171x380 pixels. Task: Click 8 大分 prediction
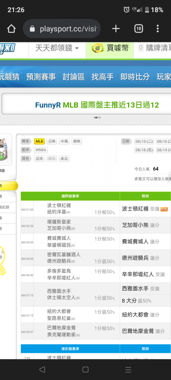click(x=136, y=301)
